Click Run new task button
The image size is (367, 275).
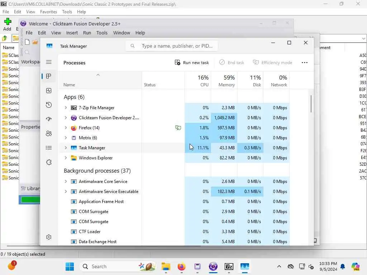pos(192,62)
